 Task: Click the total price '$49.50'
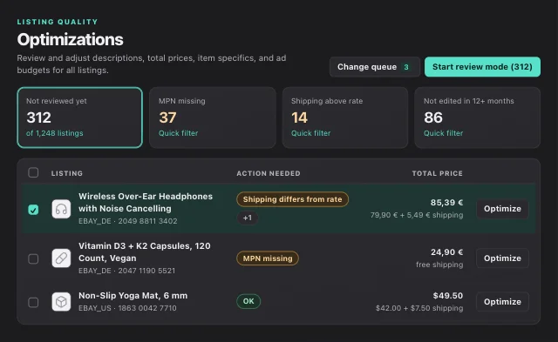pyautogui.click(x=448, y=296)
